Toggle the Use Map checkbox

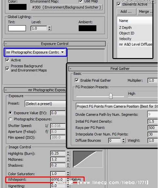coord(81,1)
